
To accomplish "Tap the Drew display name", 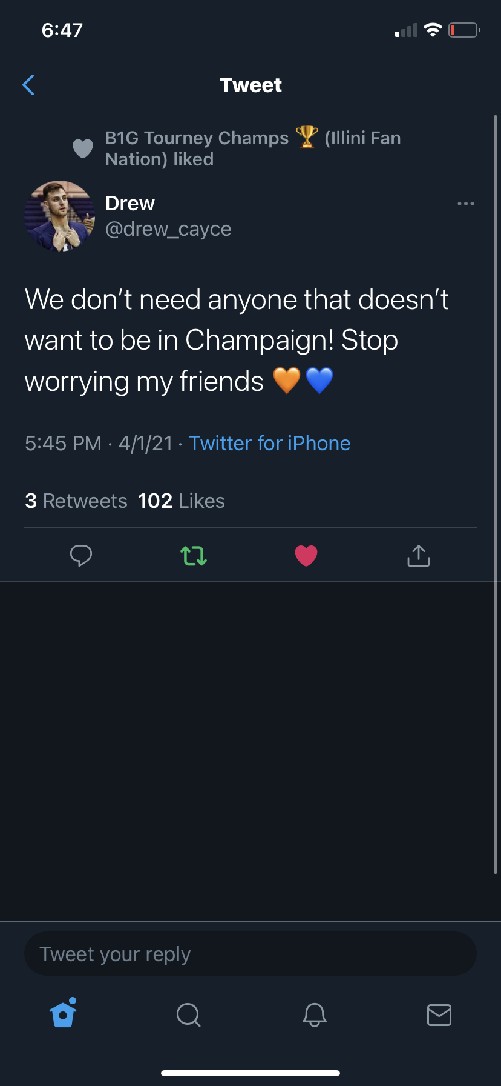I will [130, 203].
